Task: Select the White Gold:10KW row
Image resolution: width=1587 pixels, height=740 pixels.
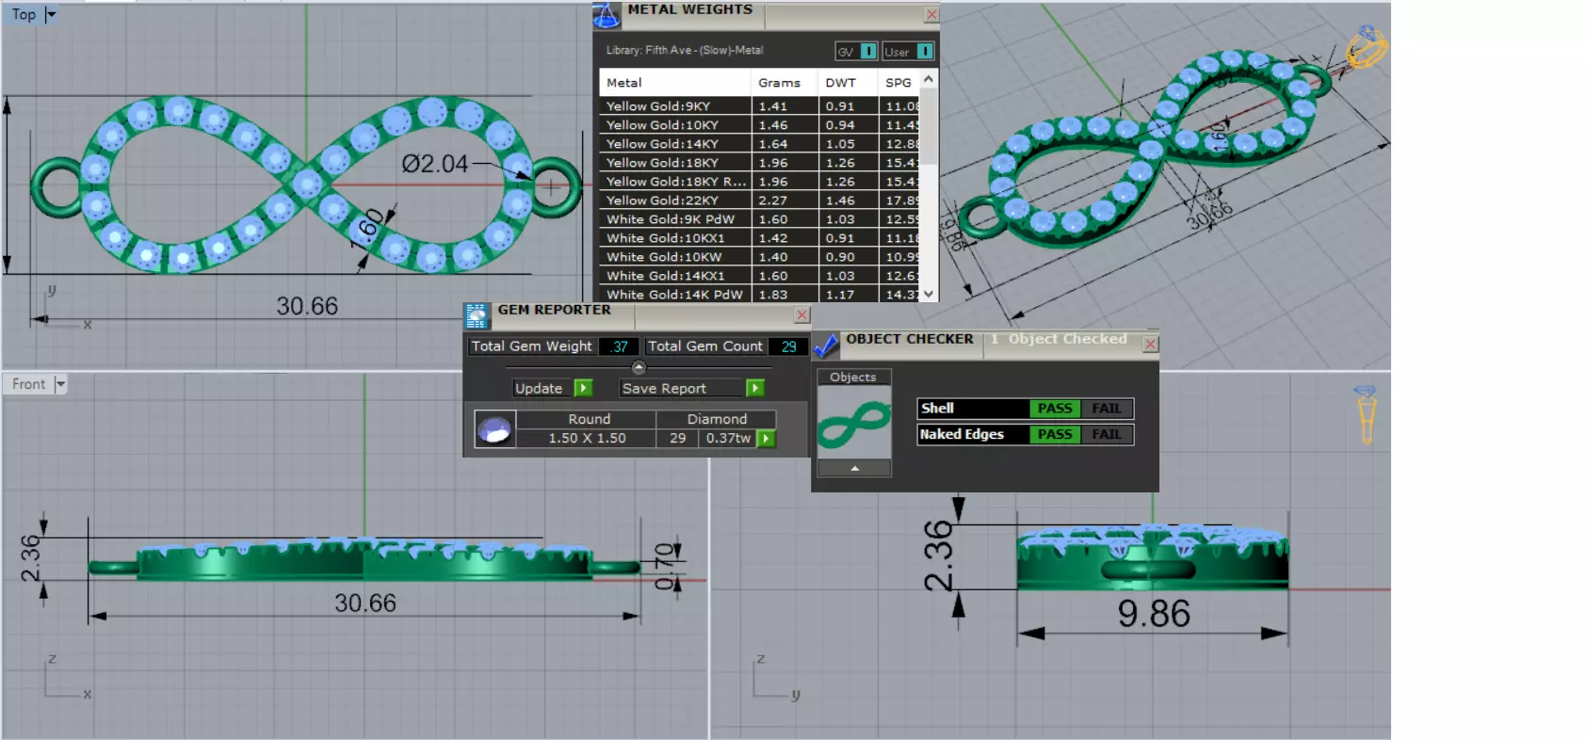Action: [759, 257]
